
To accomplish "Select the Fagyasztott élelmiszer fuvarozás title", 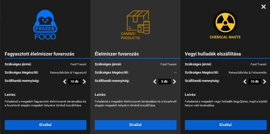I will pos(39,54).
